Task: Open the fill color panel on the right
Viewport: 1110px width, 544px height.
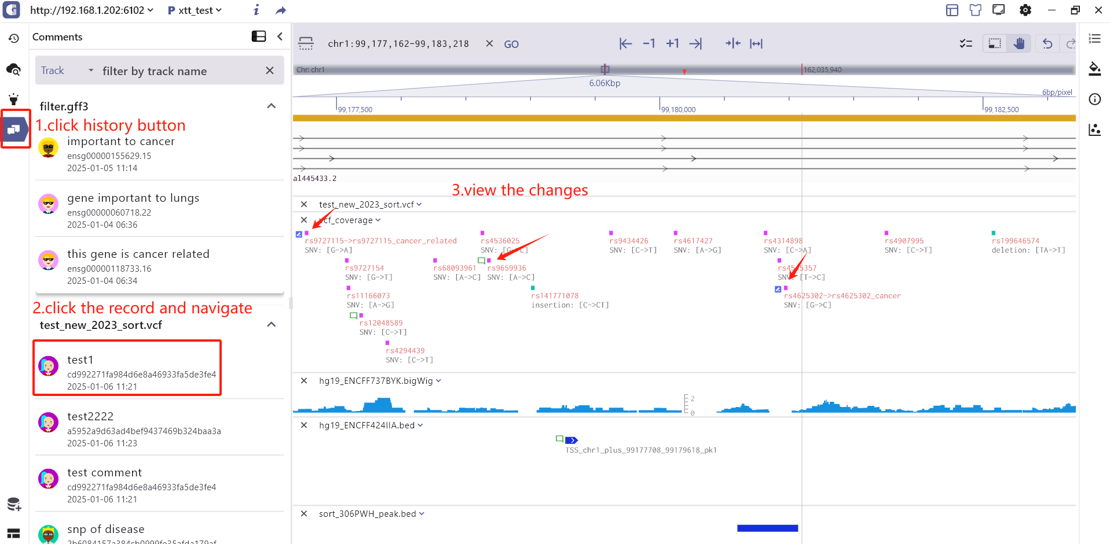Action: 1094,69
